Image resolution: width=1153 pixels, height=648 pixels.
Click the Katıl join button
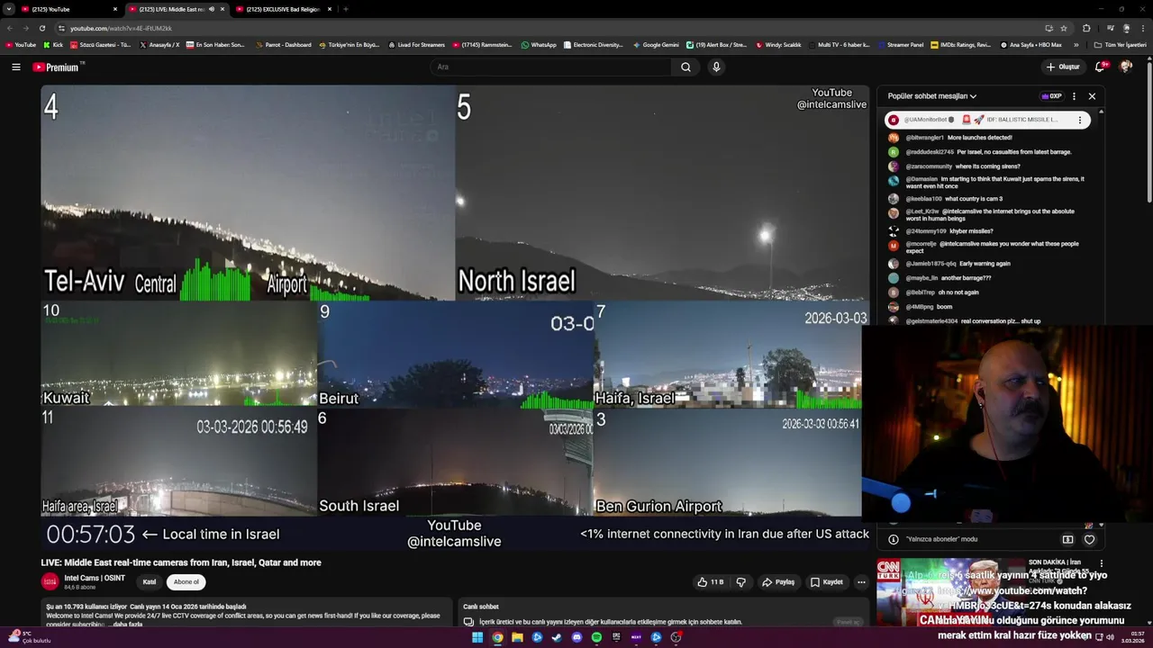[150, 582]
